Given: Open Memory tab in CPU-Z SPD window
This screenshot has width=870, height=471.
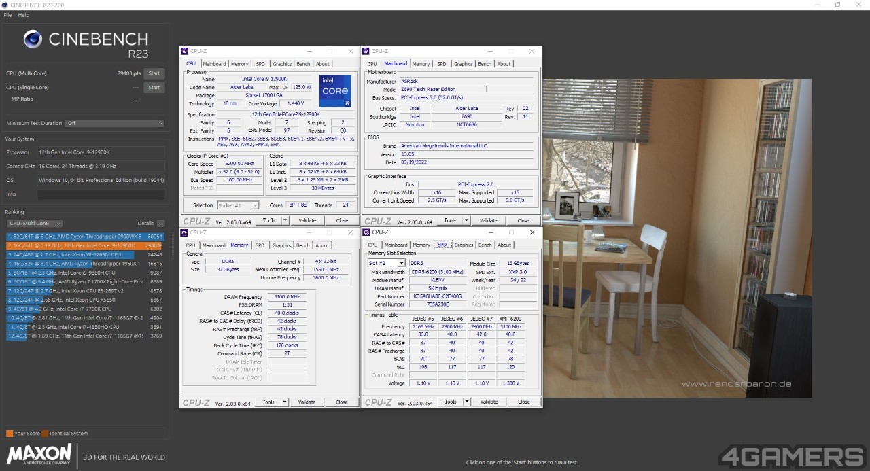Looking at the screenshot, I should point(421,245).
